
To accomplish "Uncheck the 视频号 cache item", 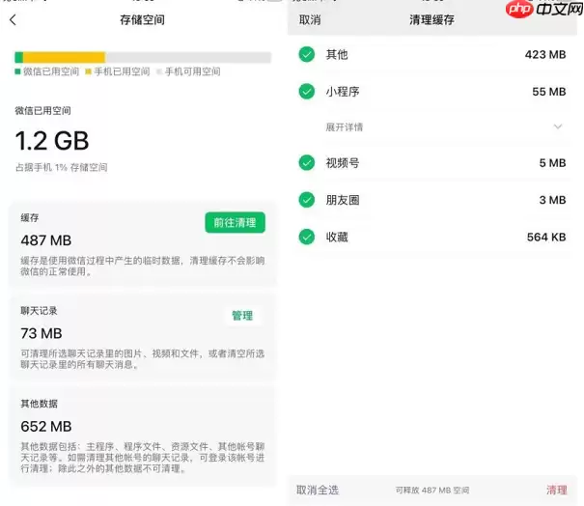I will point(307,162).
